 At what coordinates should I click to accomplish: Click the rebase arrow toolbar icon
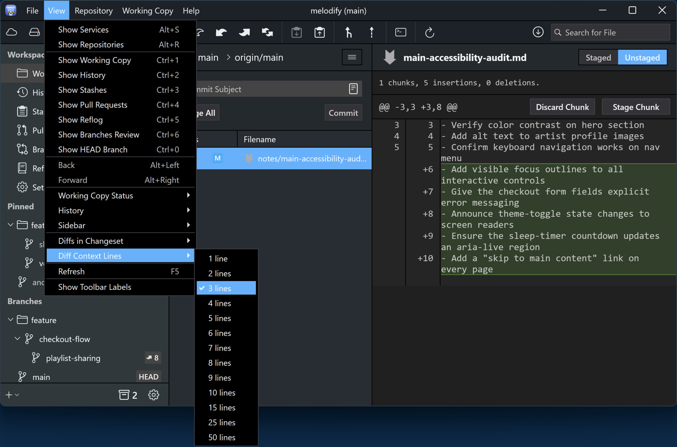372,33
